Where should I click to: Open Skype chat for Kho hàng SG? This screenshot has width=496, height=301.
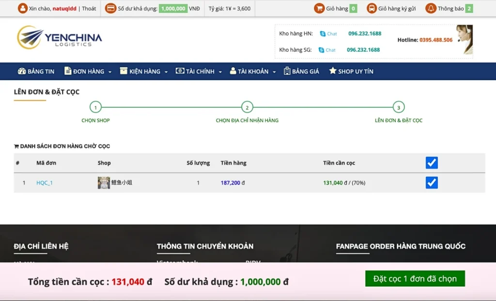click(x=327, y=50)
